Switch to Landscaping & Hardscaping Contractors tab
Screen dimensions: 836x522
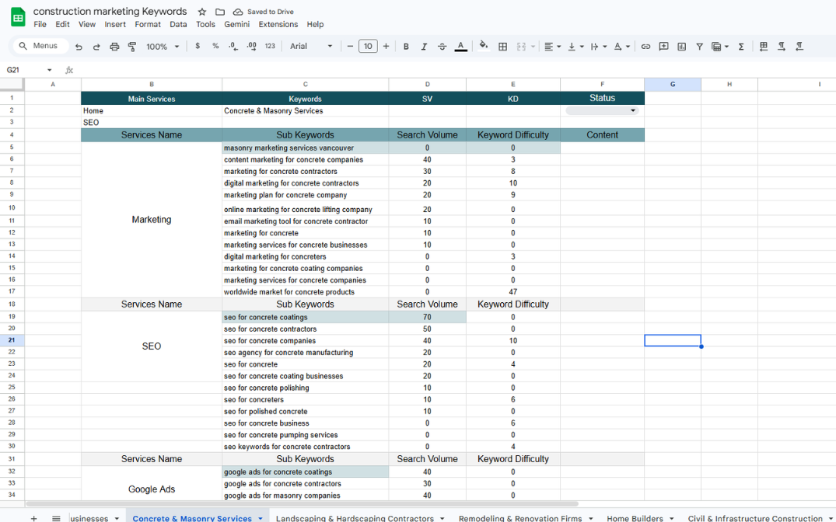click(x=355, y=518)
